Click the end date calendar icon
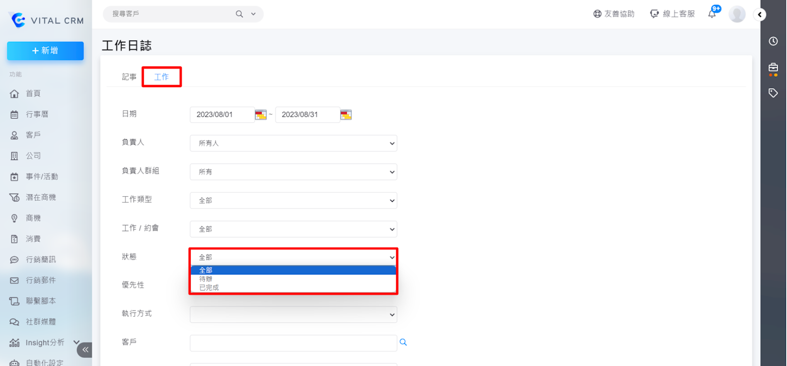 click(346, 115)
